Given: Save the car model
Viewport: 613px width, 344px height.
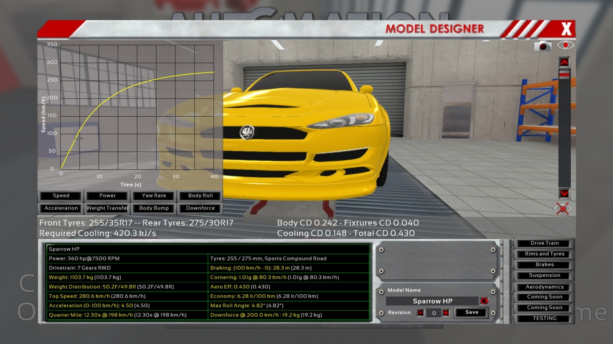Looking at the screenshot, I should tap(472, 313).
